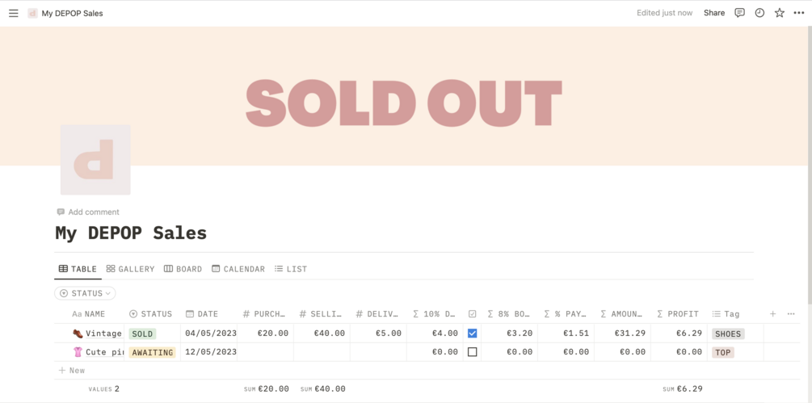Open the BOARD view tab
This screenshot has height=403, width=812.
pos(183,269)
